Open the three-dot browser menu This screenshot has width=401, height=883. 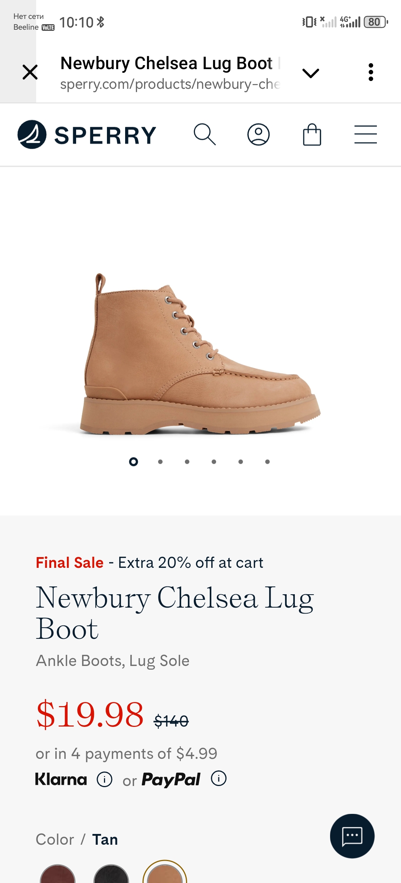pos(371,72)
